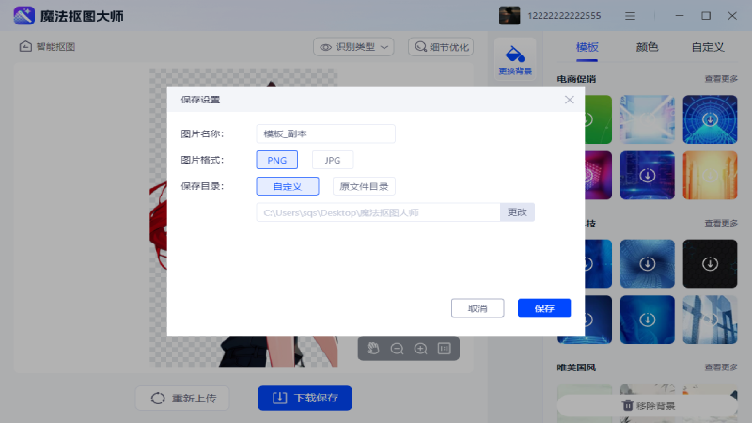
Task: Click the 重新上传 button
Action: point(182,398)
